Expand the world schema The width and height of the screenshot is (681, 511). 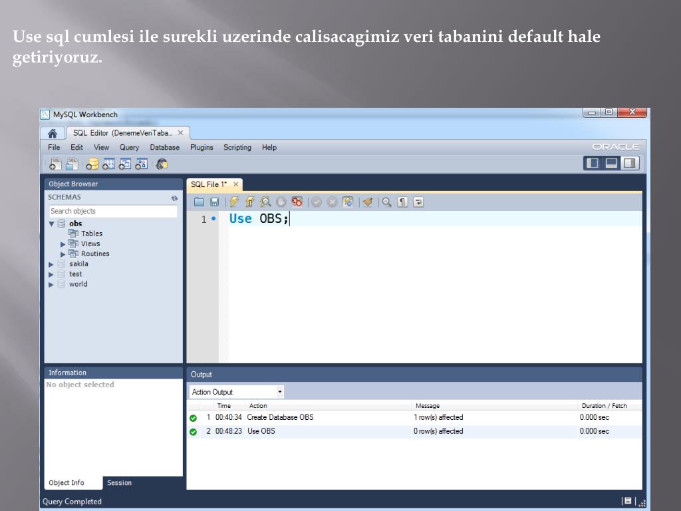(x=51, y=285)
